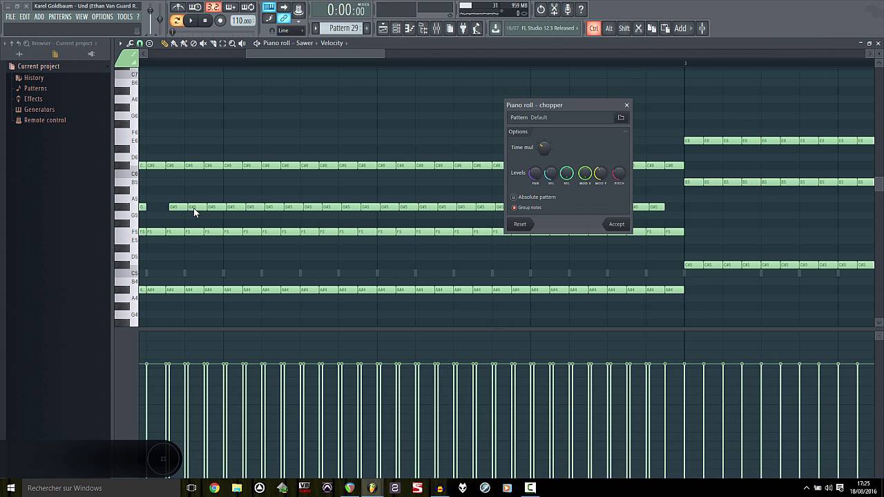884x497 pixels.
Task: Expand the History item in browser
Action: [x=34, y=77]
